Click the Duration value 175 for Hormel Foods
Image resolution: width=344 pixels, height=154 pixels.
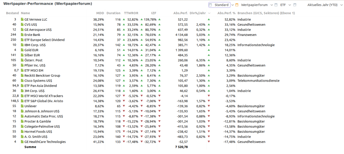118,131
